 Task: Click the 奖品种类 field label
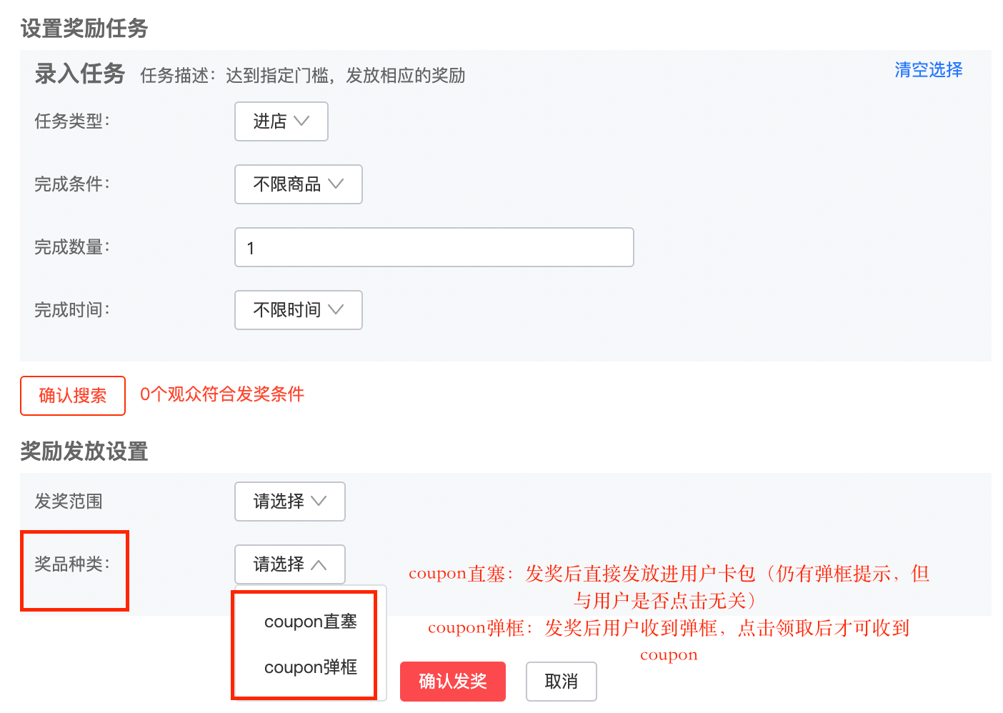tap(72, 564)
